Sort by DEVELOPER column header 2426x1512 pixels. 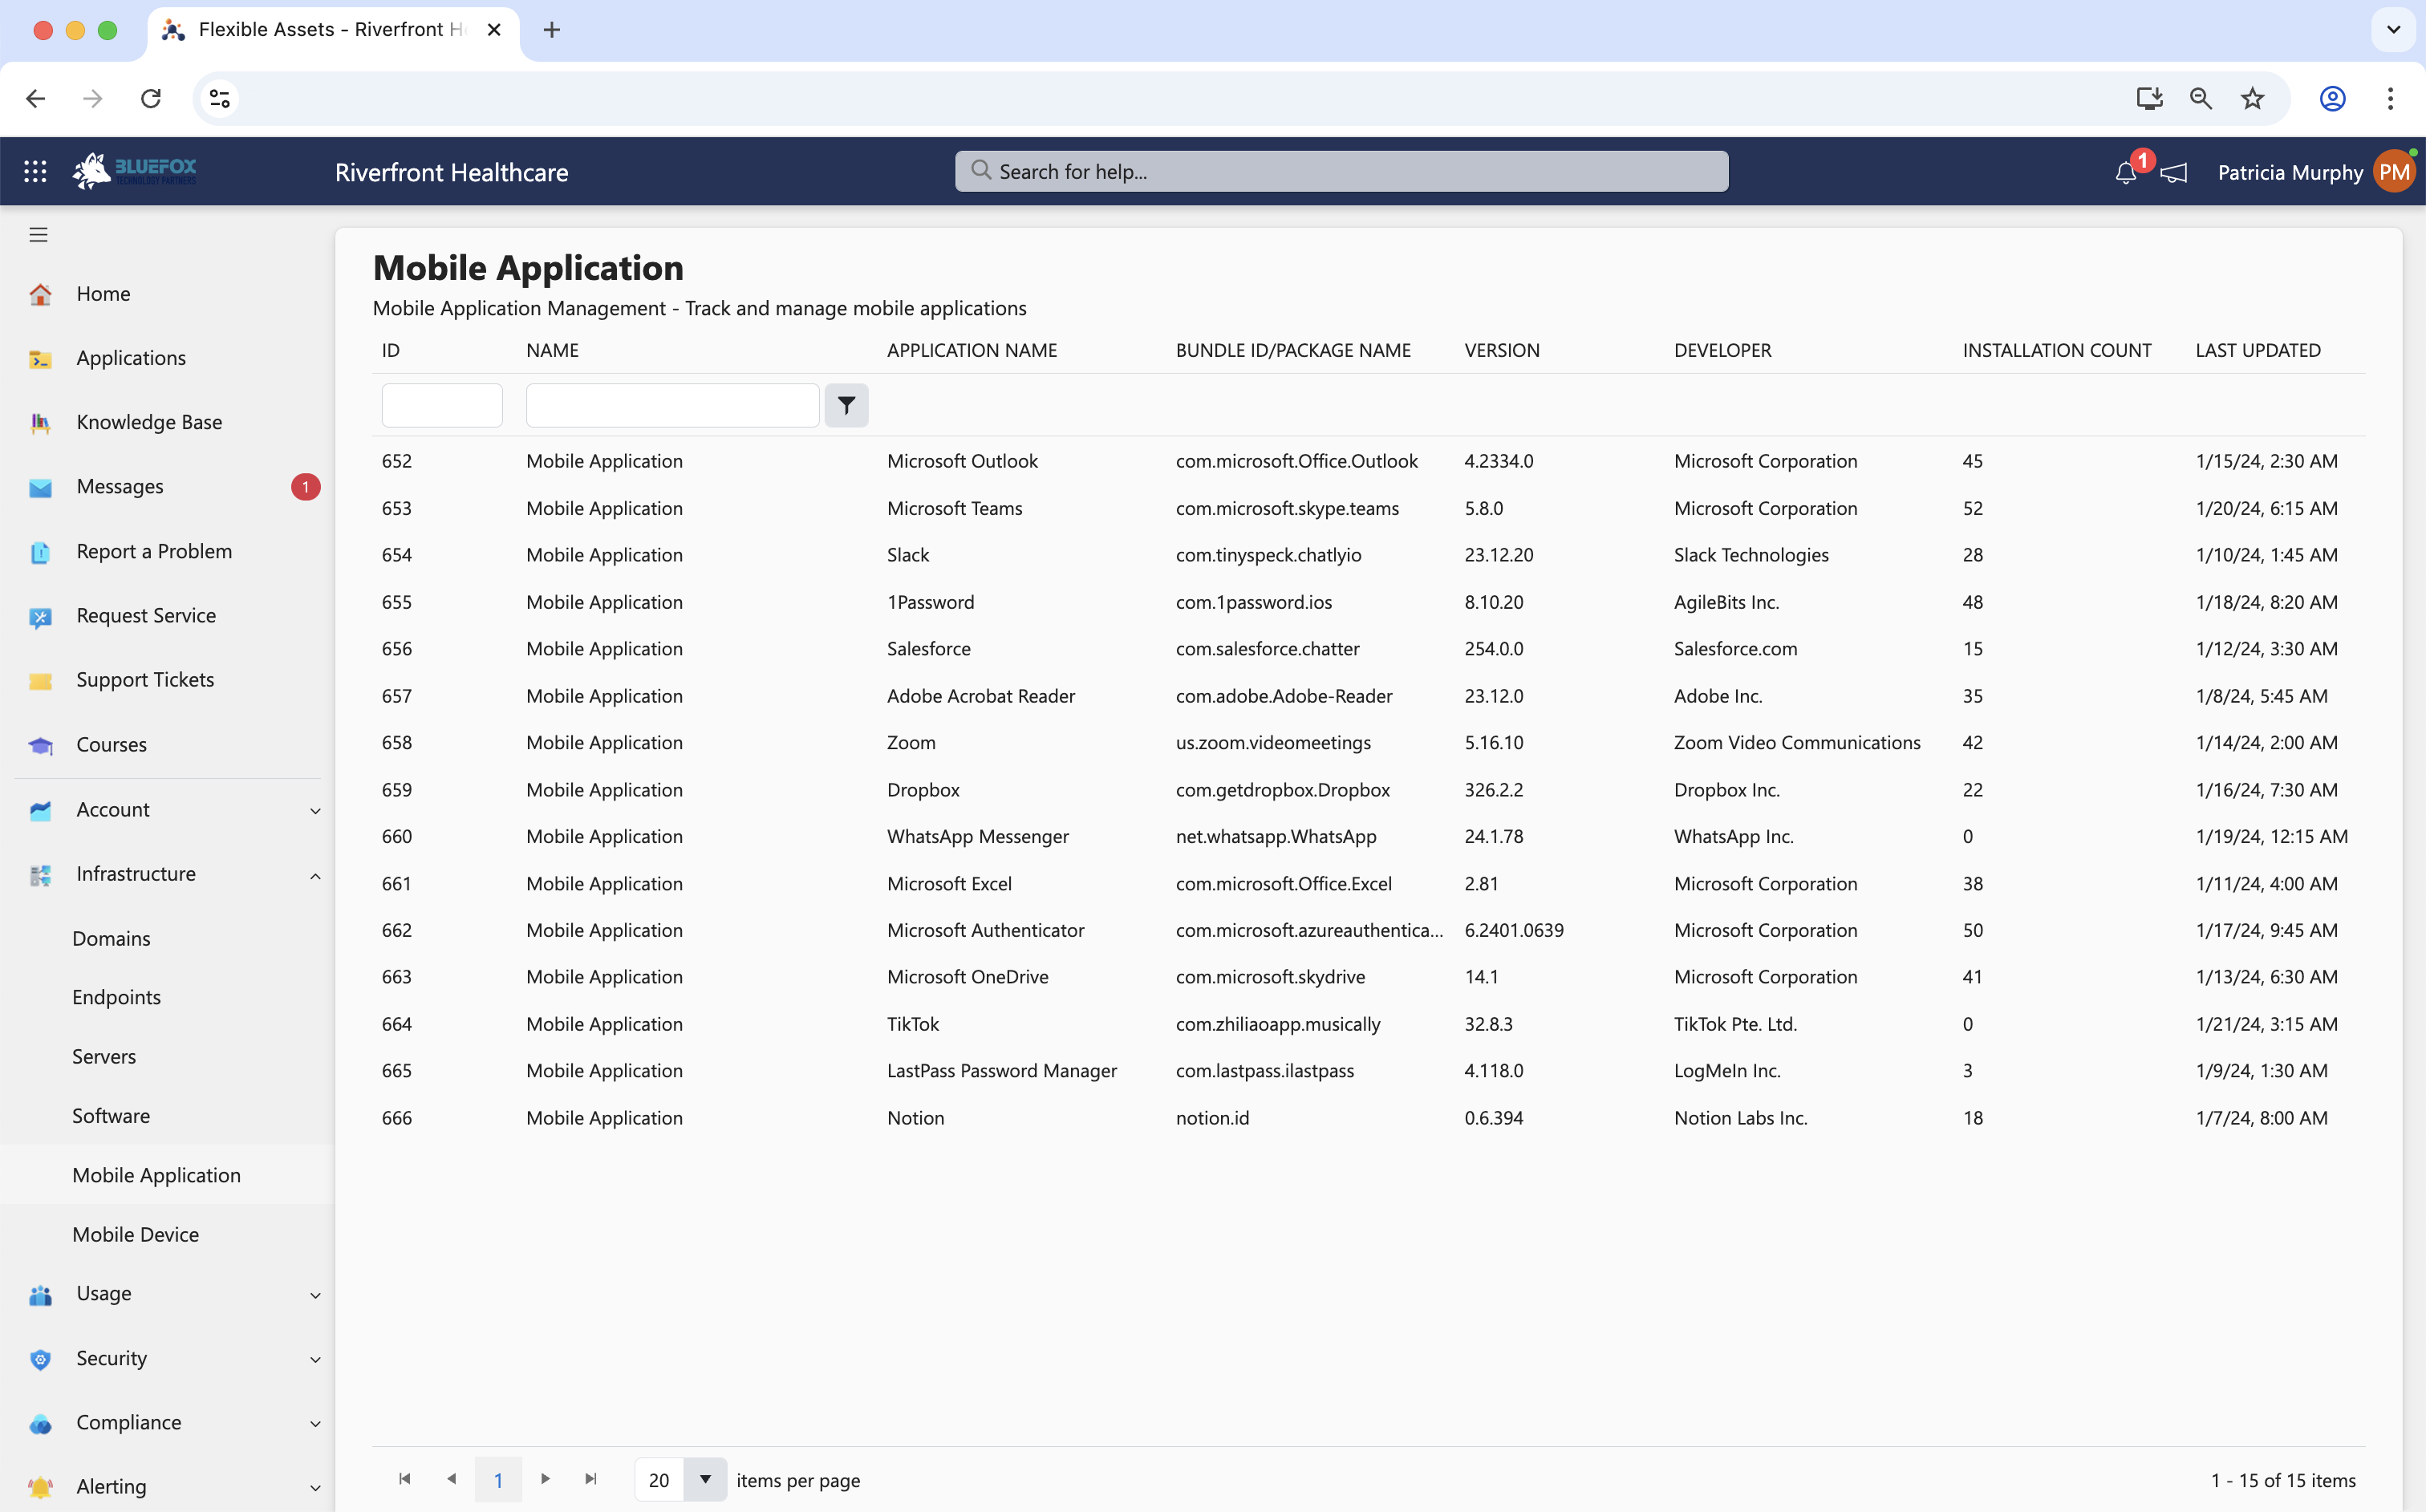(x=1722, y=351)
